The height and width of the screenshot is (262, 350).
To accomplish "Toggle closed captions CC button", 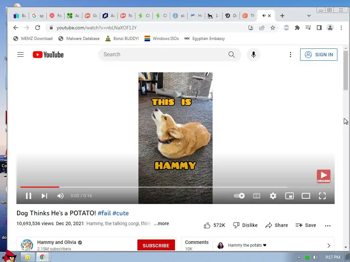I will (x=256, y=195).
